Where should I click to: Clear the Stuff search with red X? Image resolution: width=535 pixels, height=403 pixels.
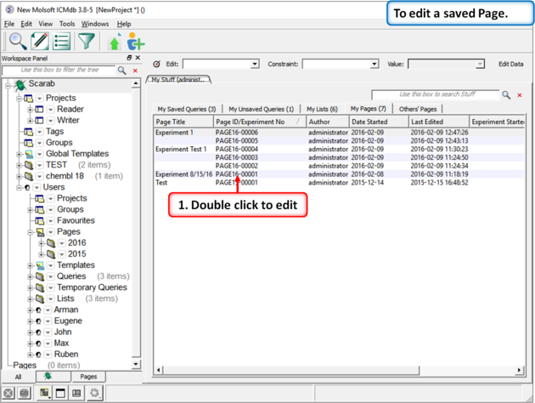pyautogui.click(x=520, y=95)
